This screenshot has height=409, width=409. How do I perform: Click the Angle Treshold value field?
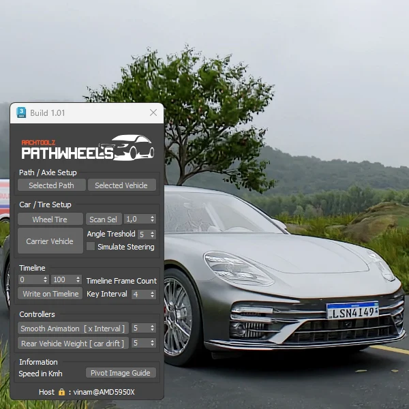tap(144, 234)
